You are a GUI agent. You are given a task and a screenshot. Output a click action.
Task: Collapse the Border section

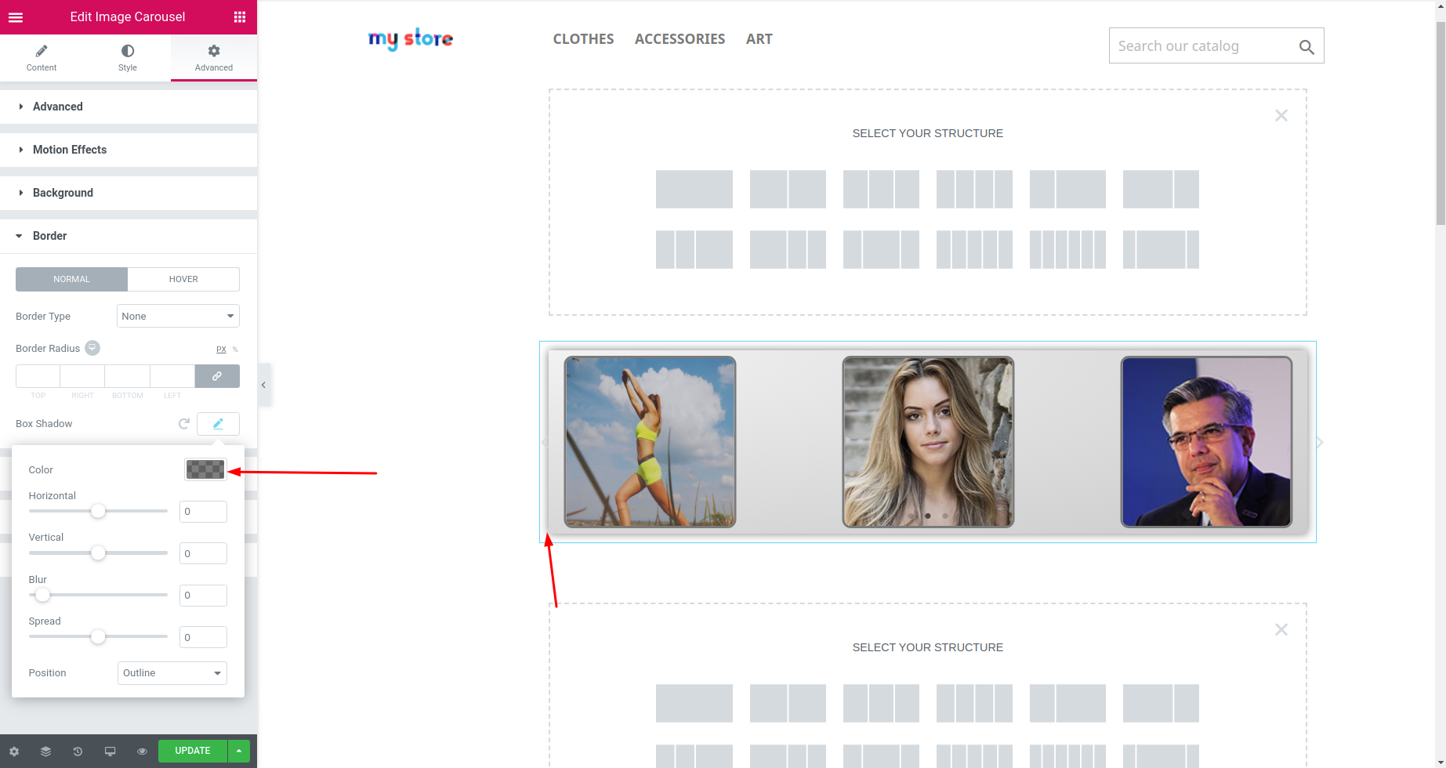click(129, 236)
